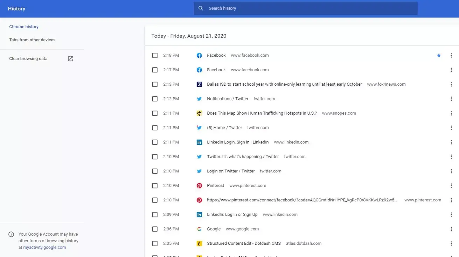
Task: Click the search magnifier icon
Action: 201,8
